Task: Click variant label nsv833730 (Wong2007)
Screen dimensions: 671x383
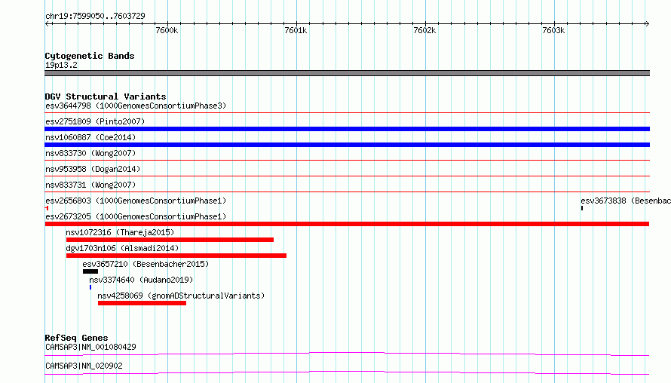Action: (x=90, y=153)
